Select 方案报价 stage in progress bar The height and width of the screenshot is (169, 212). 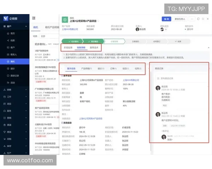tap(135, 42)
